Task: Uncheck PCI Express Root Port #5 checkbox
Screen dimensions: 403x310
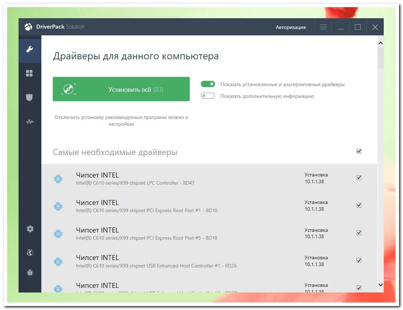Action: coord(359,233)
